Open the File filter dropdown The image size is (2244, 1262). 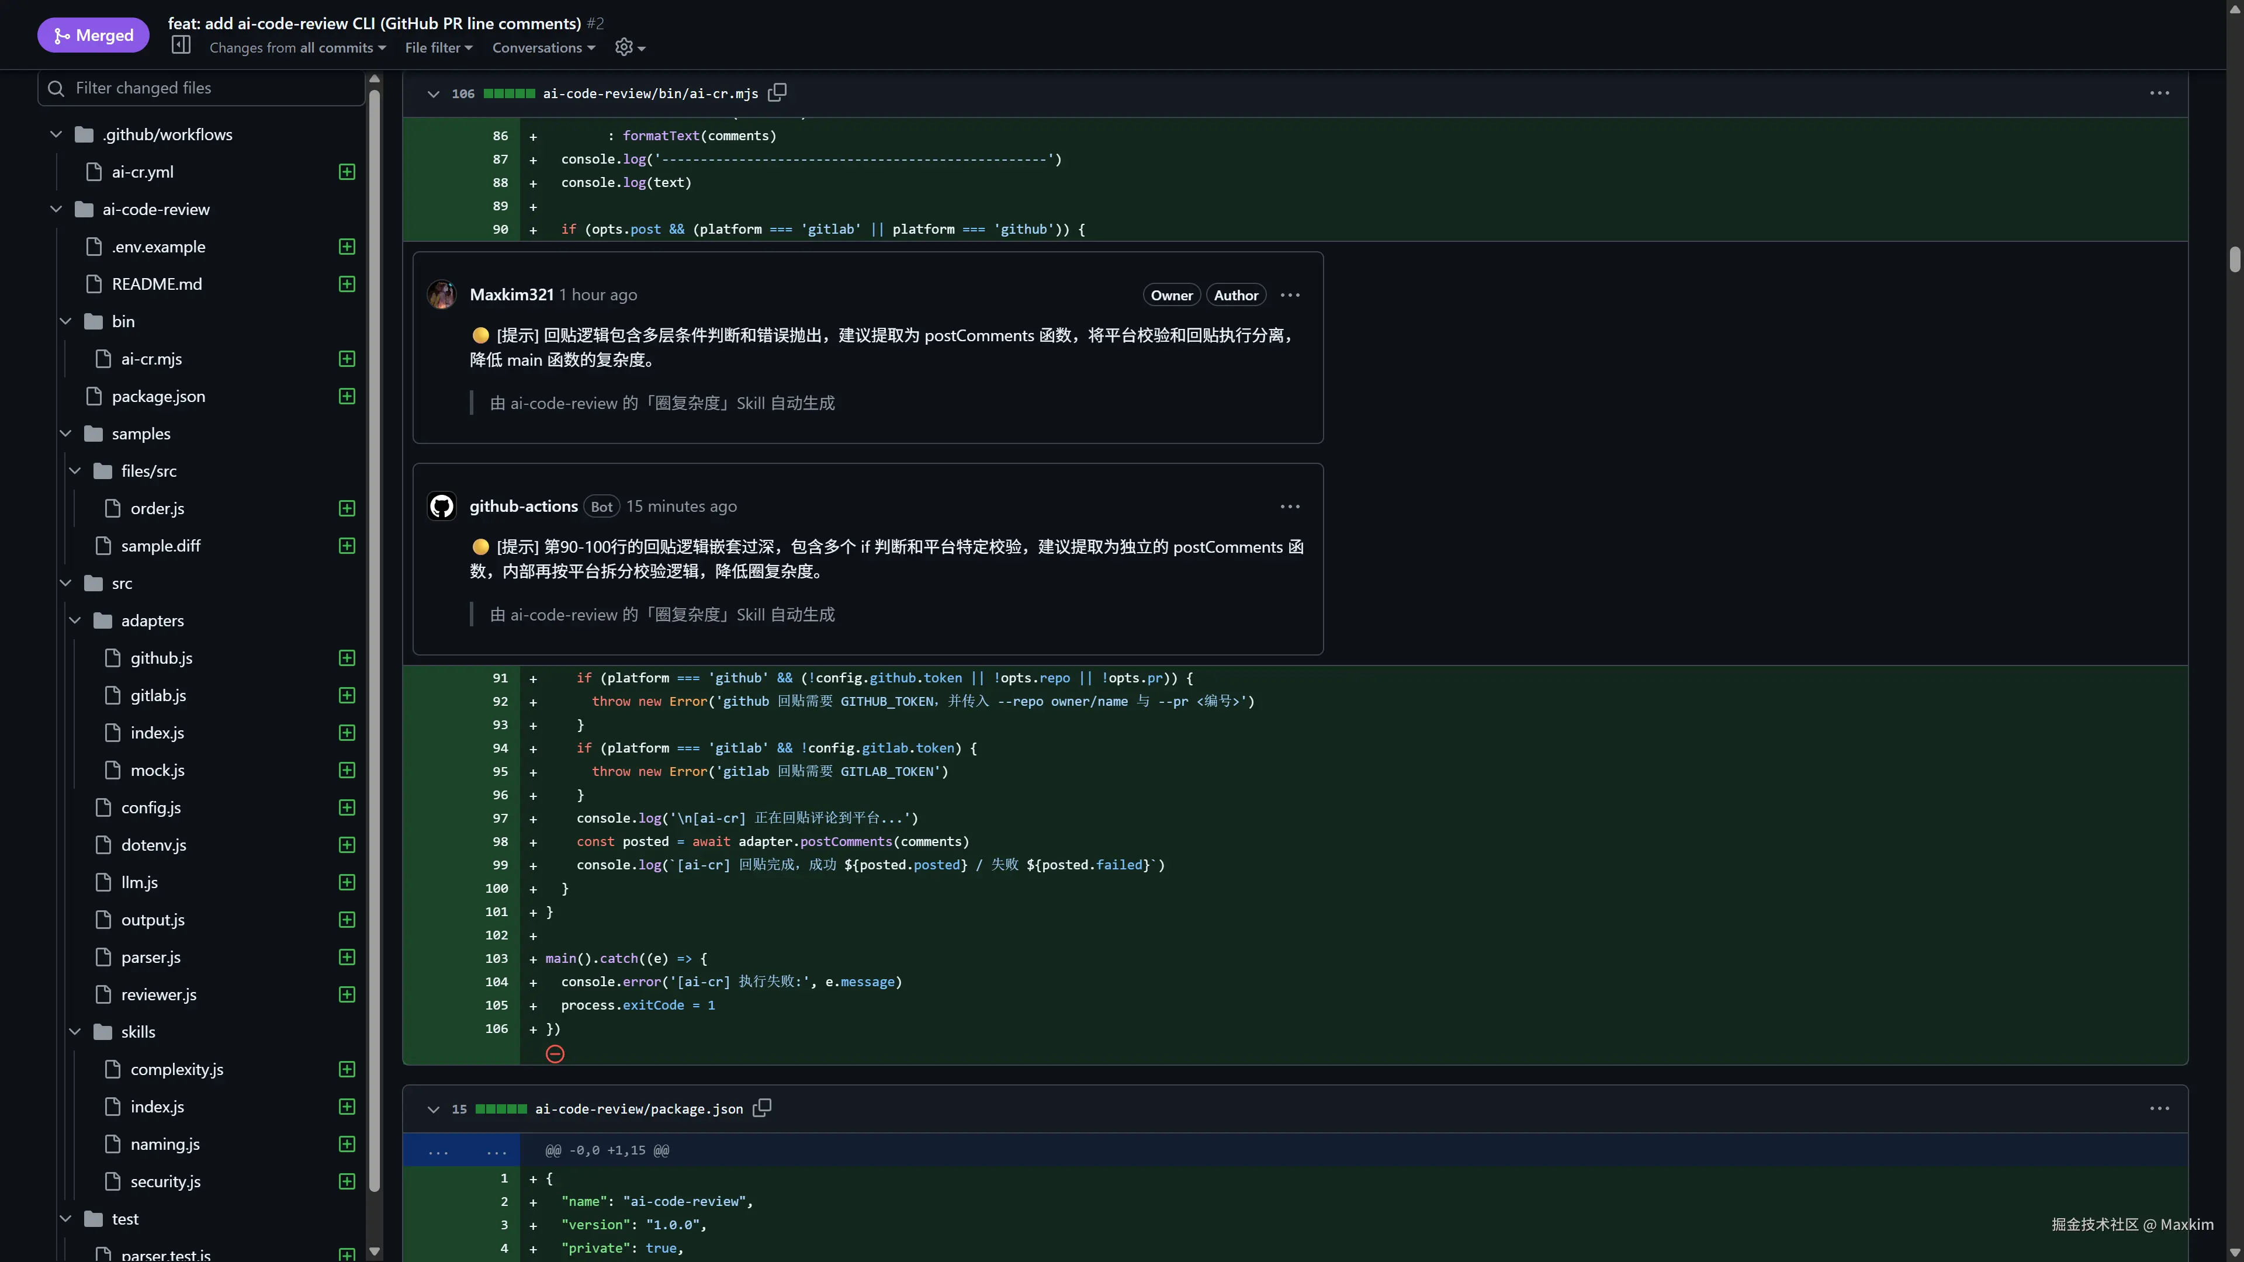pyautogui.click(x=438, y=48)
